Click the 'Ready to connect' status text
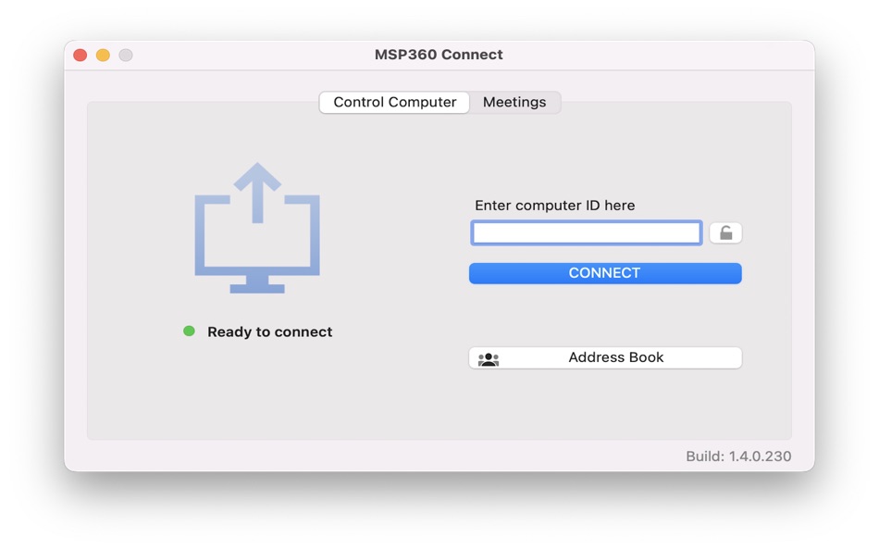Screen dimensions: 879x550 pos(269,331)
